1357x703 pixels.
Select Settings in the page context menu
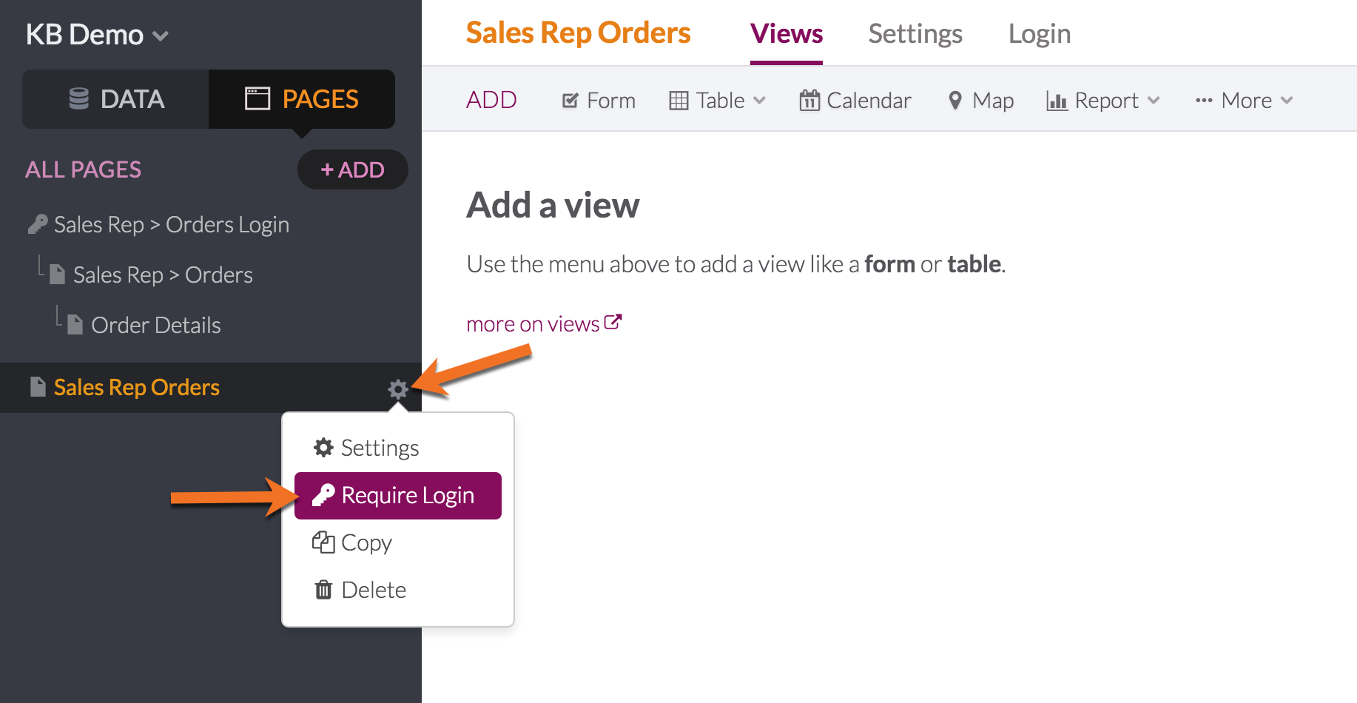[x=366, y=448]
